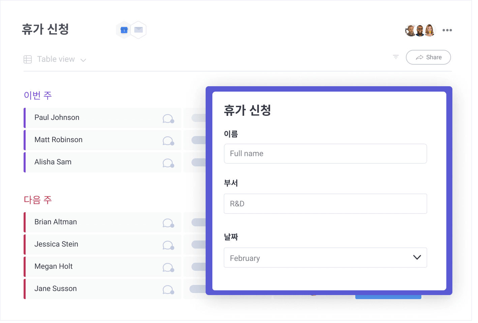Click the 휴가 신청 board title

click(45, 29)
